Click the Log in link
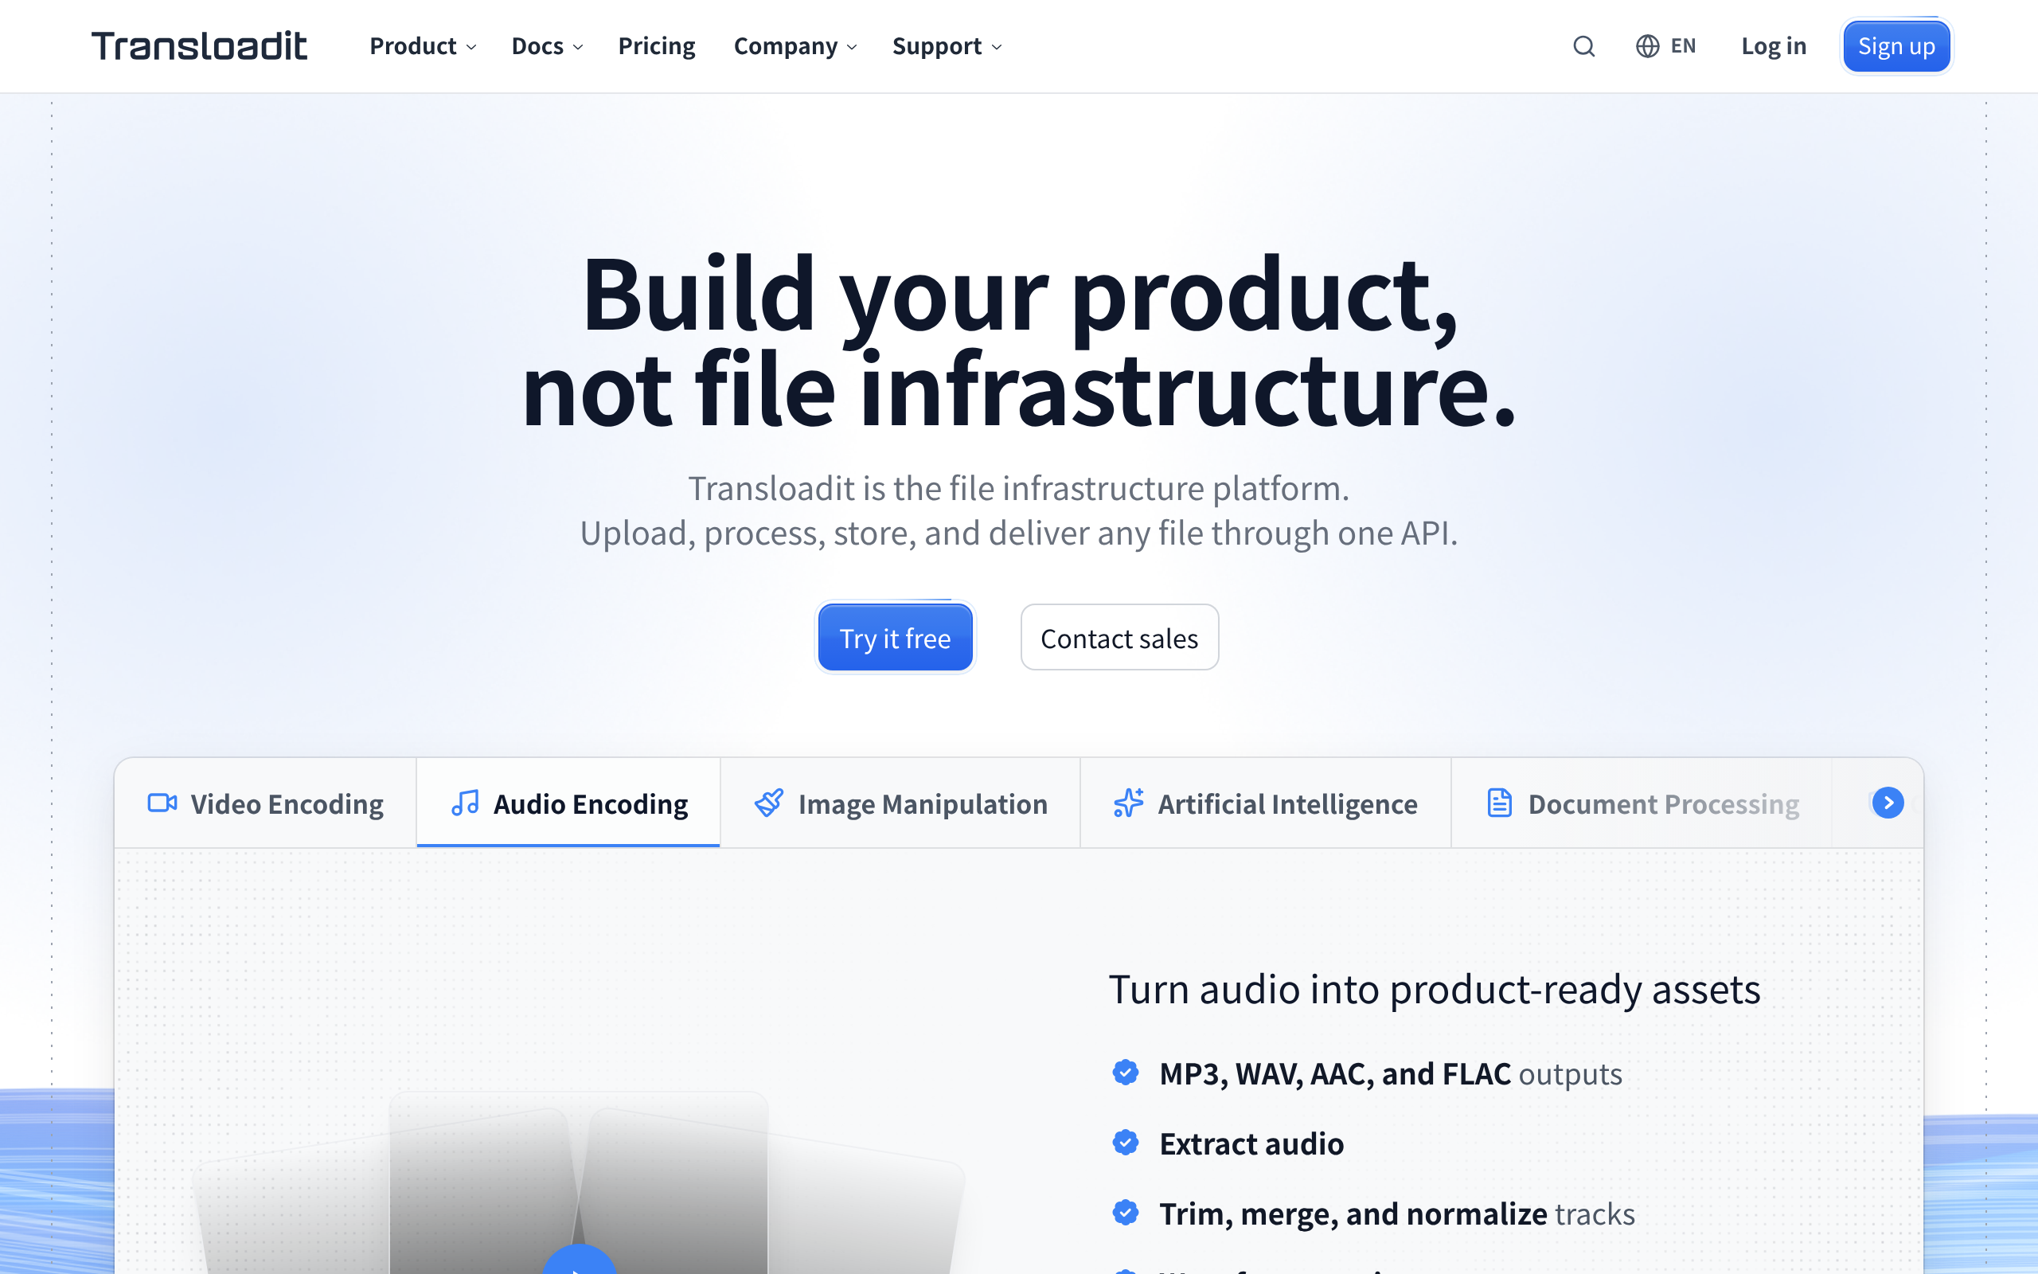This screenshot has height=1274, width=2038. (x=1774, y=46)
